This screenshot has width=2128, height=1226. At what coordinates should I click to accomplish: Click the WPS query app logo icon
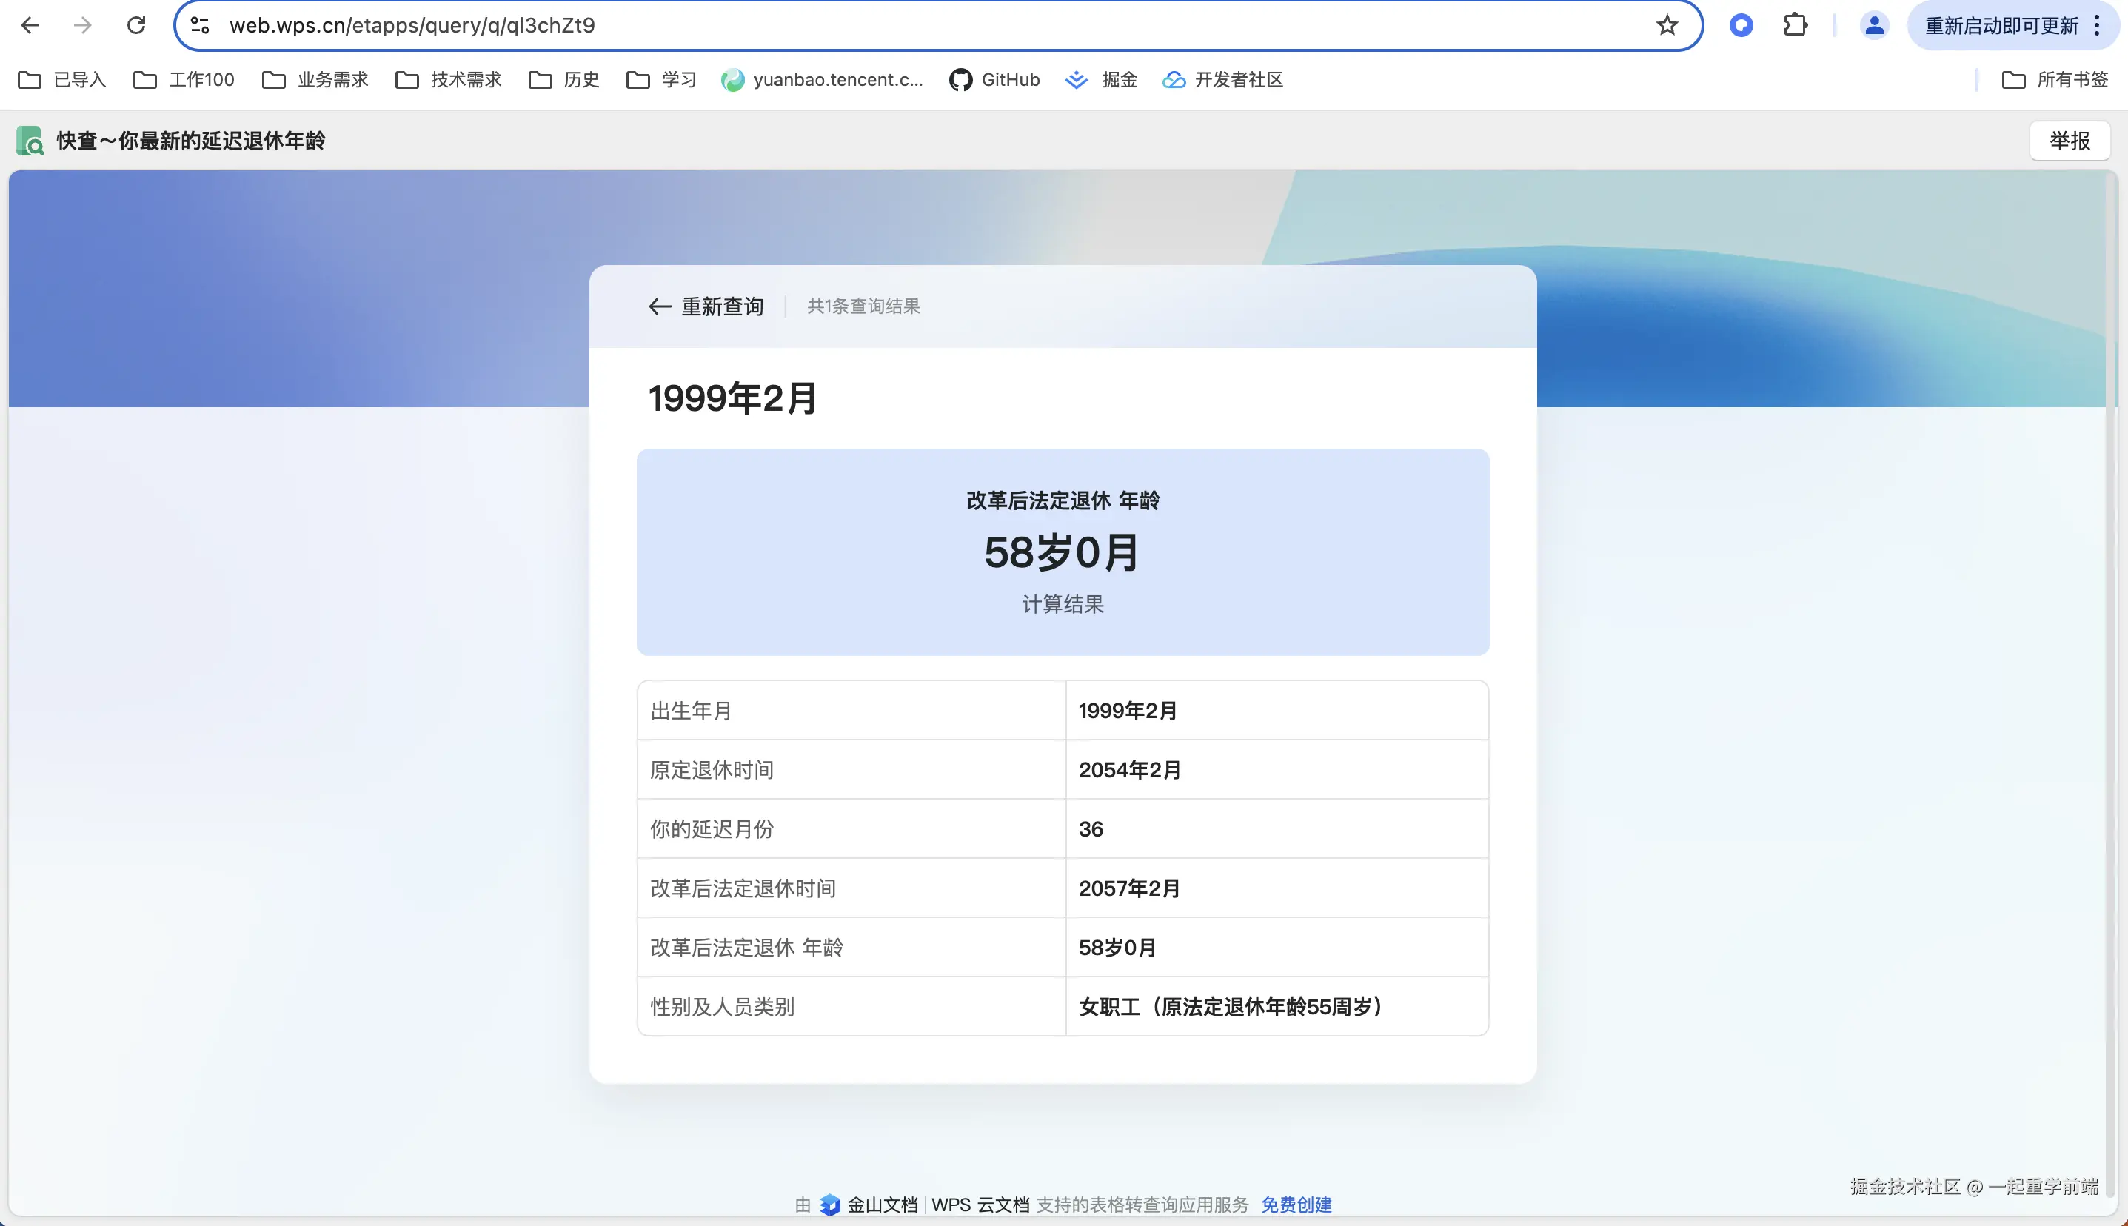click(30, 141)
